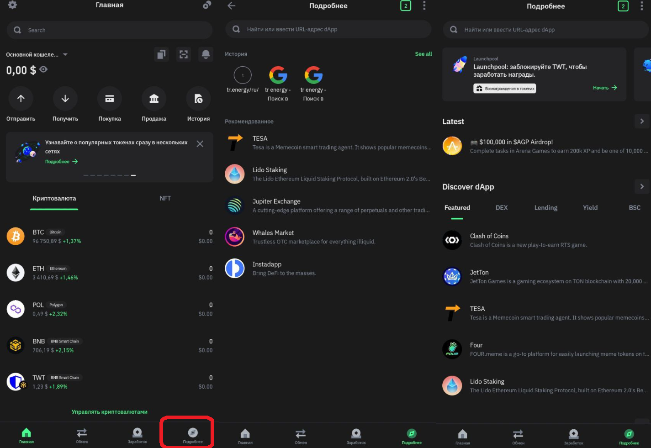Open notifications bell icon

206,54
